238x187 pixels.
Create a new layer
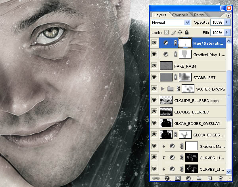tap(209, 178)
